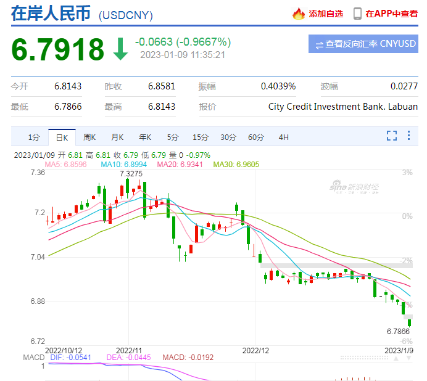427x381 pixels.
Task: Add USDCNY via 添加自选 link
Action: click(326, 14)
